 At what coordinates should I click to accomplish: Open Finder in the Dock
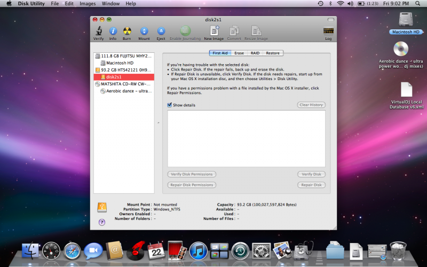pos(30,250)
